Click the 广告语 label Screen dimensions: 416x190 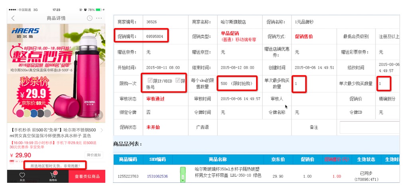point(203,127)
